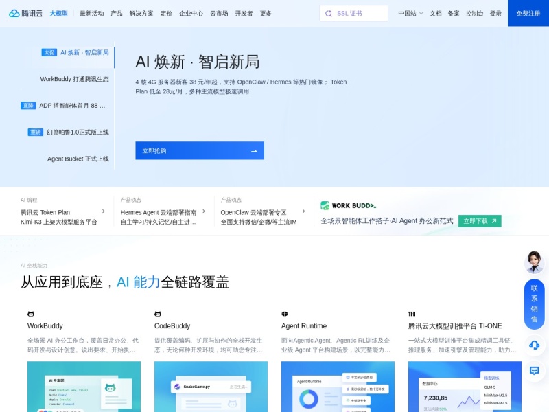549x412 pixels.
Task: Click the WorkBuddy brand logo in the banner strip
Action: point(349,205)
